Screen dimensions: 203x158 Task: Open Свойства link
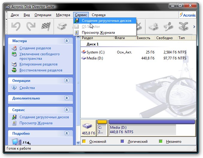(x=27, y=88)
